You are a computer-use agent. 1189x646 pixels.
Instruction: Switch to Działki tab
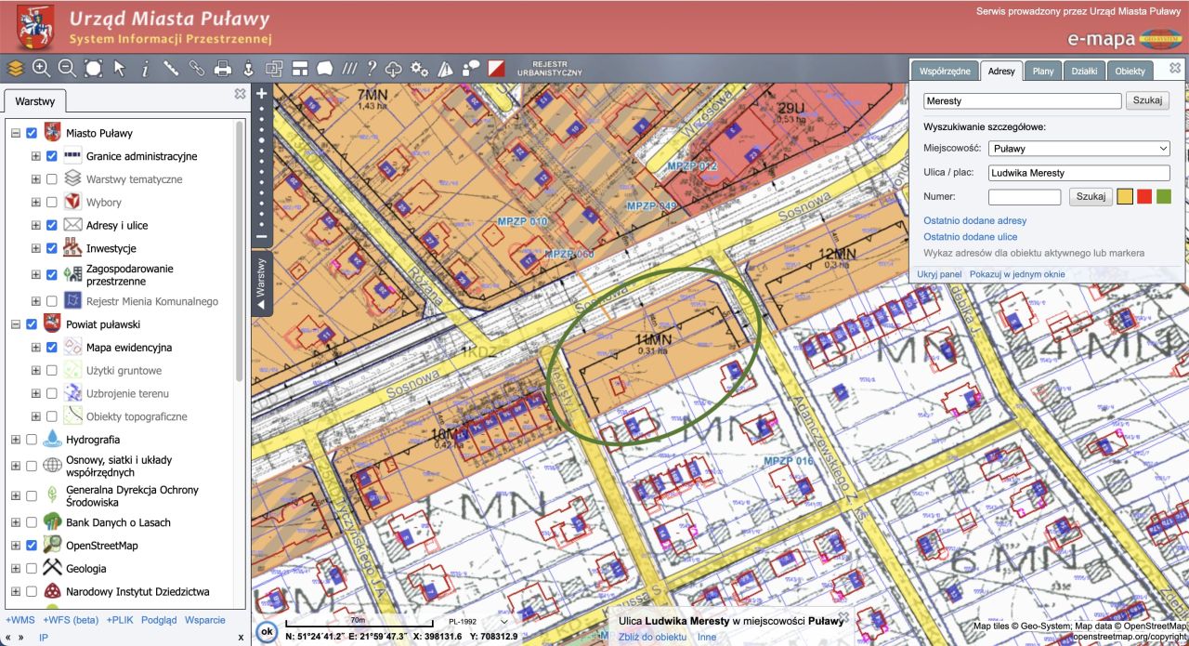[x=1084, y=71]
